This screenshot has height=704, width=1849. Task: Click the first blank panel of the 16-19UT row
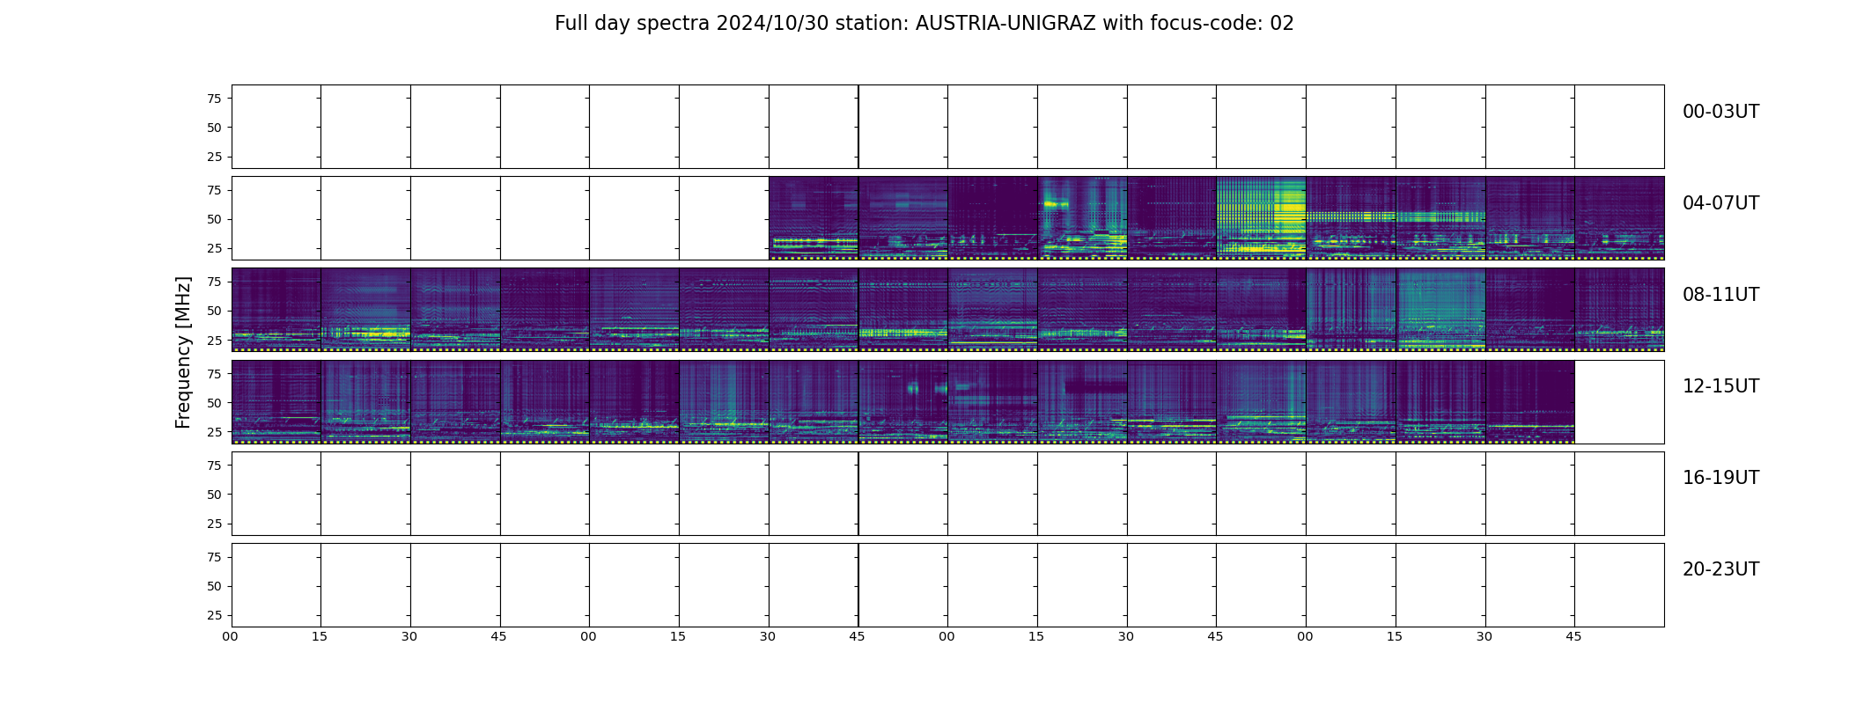[276, 494]
